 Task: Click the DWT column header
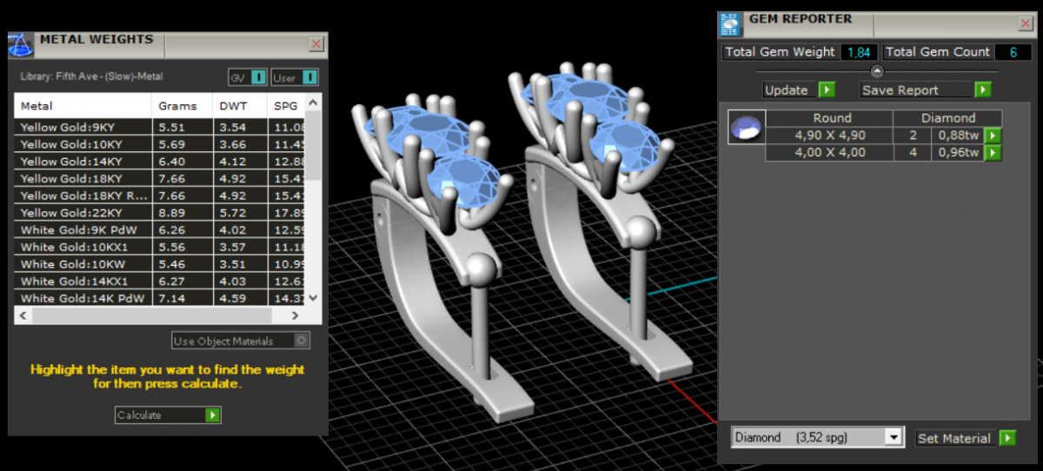[239, 106]
